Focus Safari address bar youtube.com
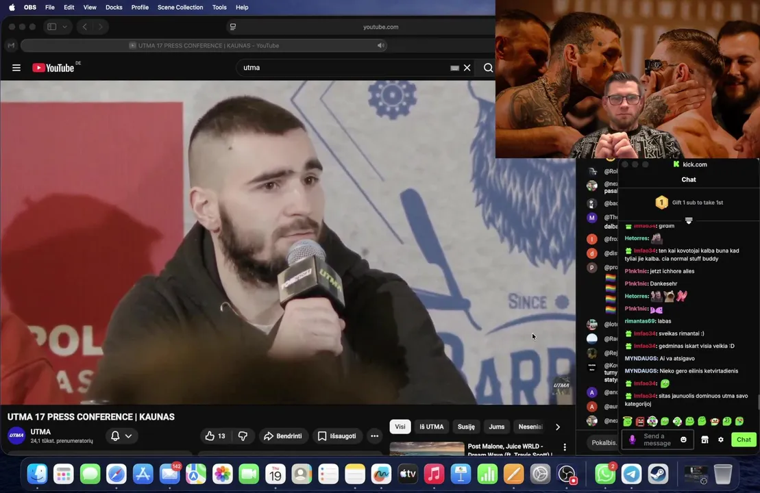 (x=380, y=27)
